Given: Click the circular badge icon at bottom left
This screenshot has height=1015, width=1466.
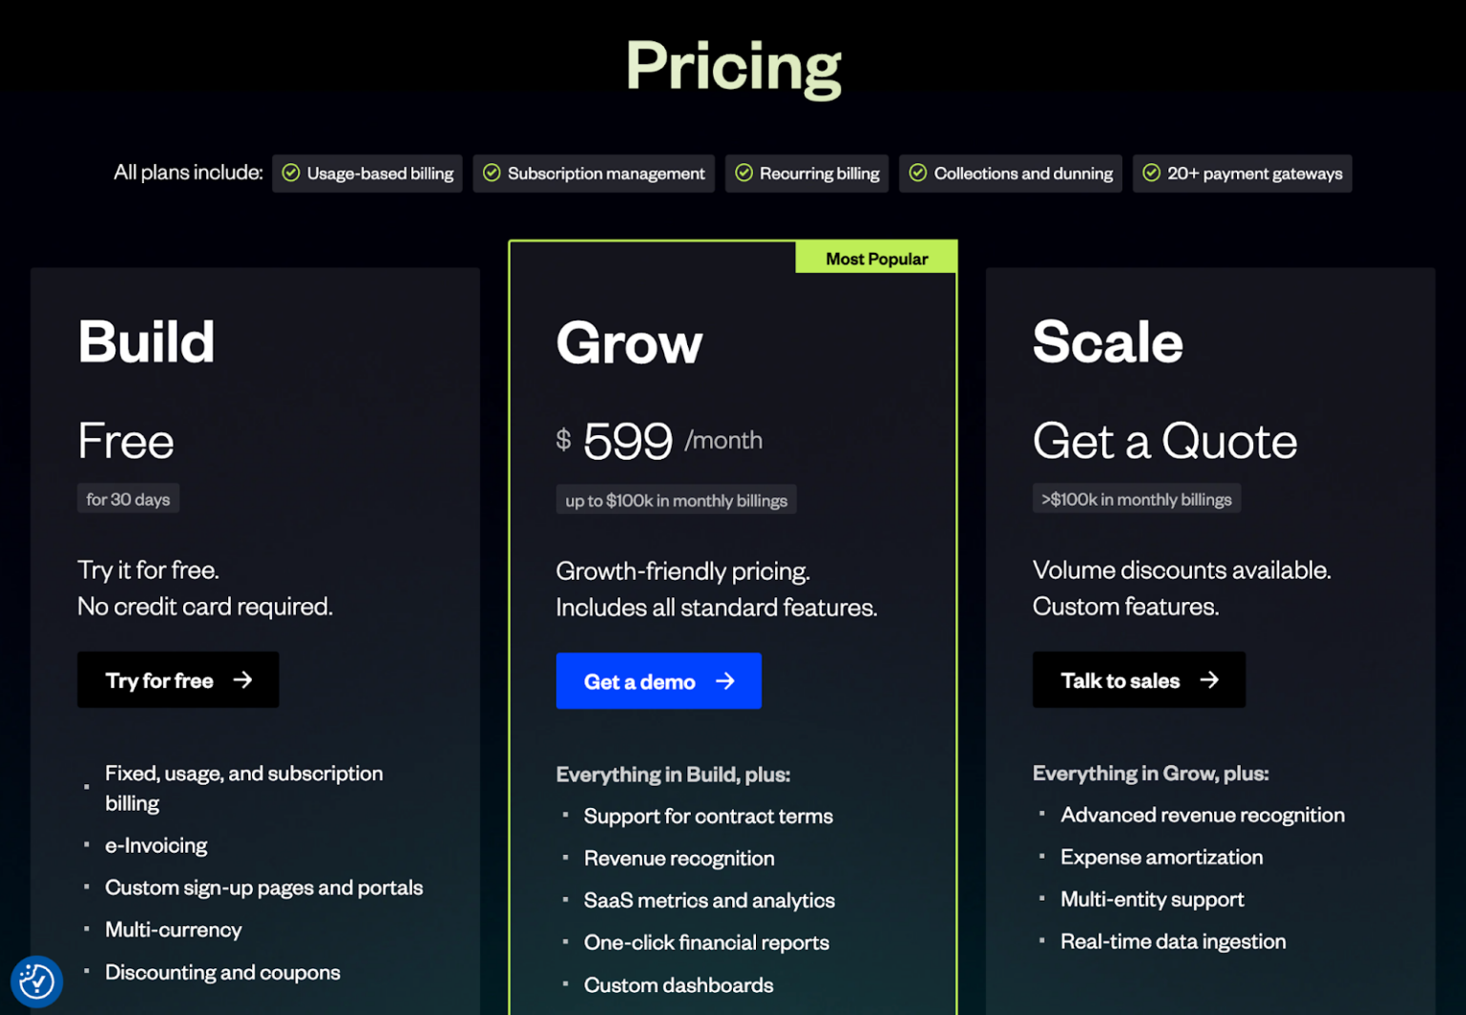Looking at the screenshot, I should pyautogui.click(x=36, y=981).
